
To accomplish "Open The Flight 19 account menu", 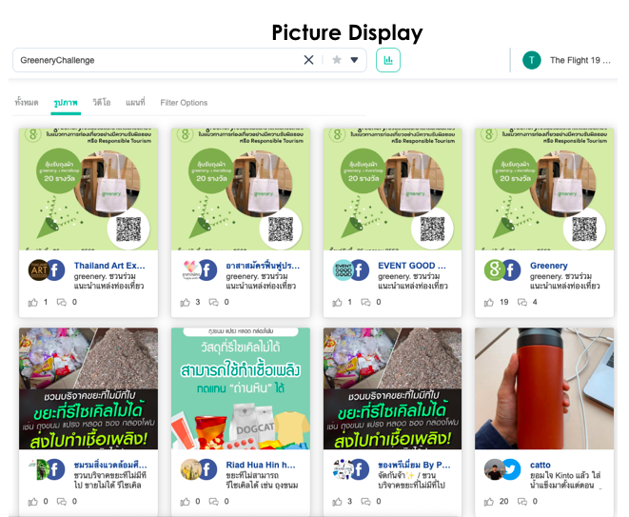I will [580, 60].
